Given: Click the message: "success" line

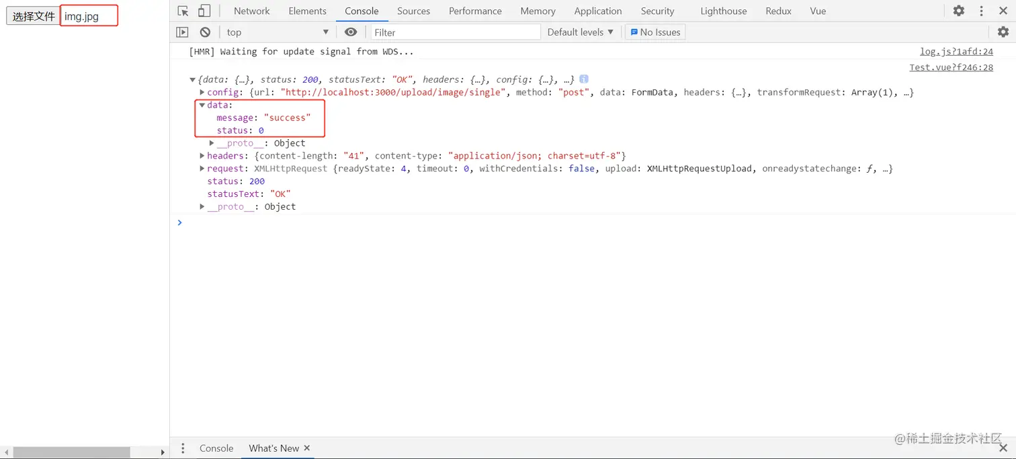Looking at the screenshot, I should tap(263, 118).
